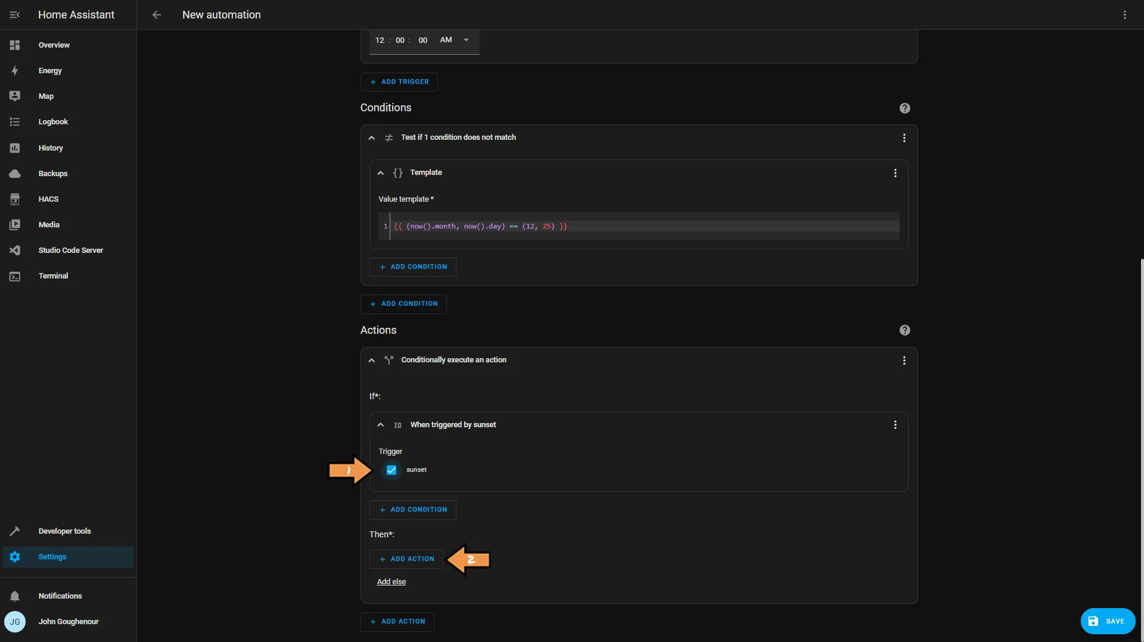Click the hours field showing 12

[380, 40]
